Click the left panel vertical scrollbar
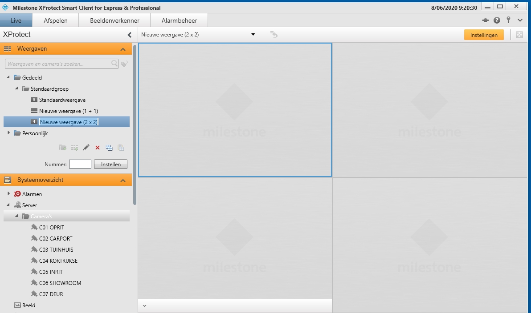Screen dimensions: 531x313 pyautogui.click(x=135, y=125)
